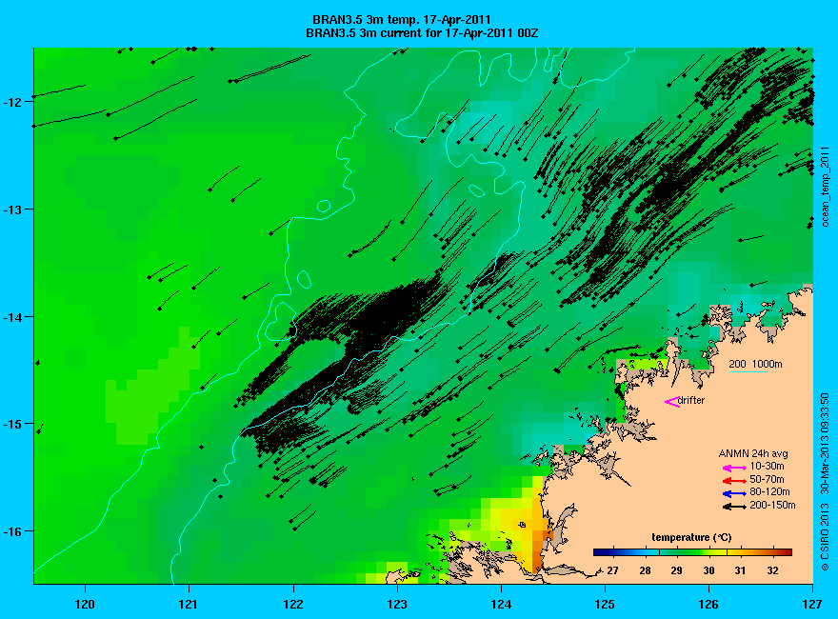Click the black 200-150m arrow in legend
This screenshot has width=838, height=619.
click(734, 507)
